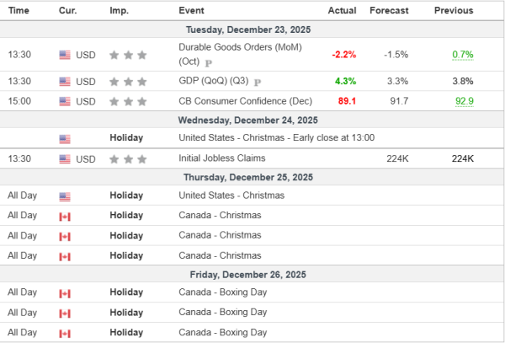This screenshot has height=343, width=505.
Task: Click the US flag for CB Consumer Confidence
Action: pyautogui.click(x=65, y=102)
